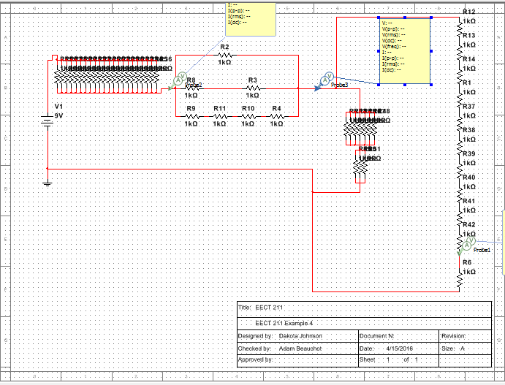Select resistor R4 symbol
The height and width of the screenshot is (385, 505).
(276, 116)
